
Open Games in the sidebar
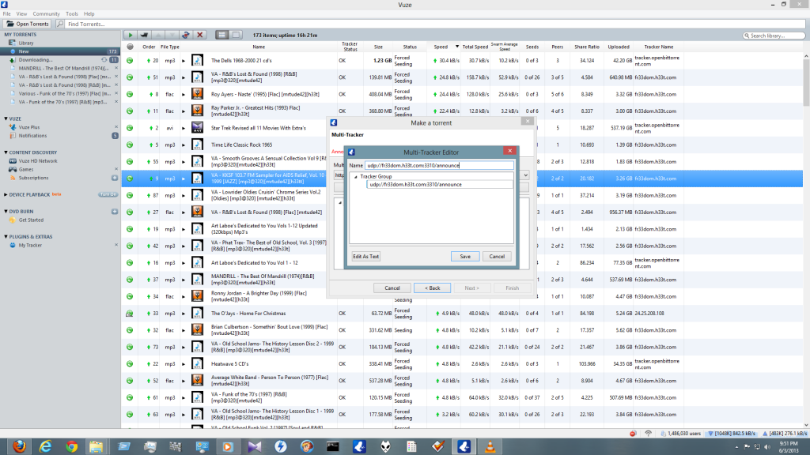(26, 169)
